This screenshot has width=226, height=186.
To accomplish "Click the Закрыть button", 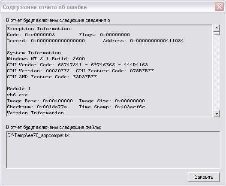I will pos(204,177).
